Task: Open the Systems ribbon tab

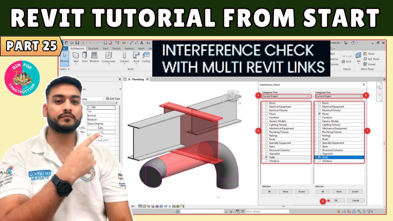Action: (129, 48)
